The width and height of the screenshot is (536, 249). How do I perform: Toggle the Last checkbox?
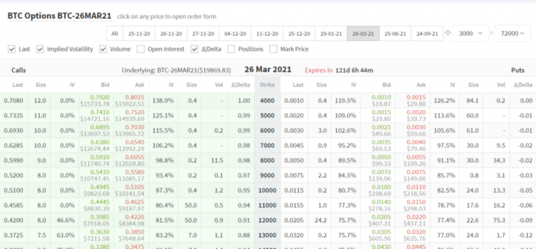click(x=12, y=49)
